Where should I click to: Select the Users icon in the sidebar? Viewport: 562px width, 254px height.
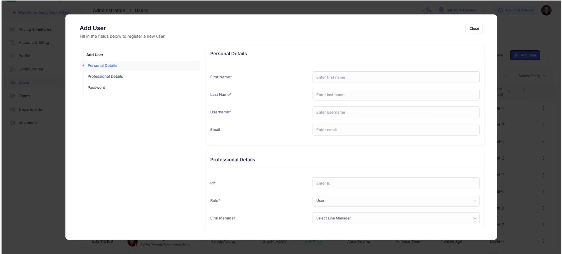13,82
